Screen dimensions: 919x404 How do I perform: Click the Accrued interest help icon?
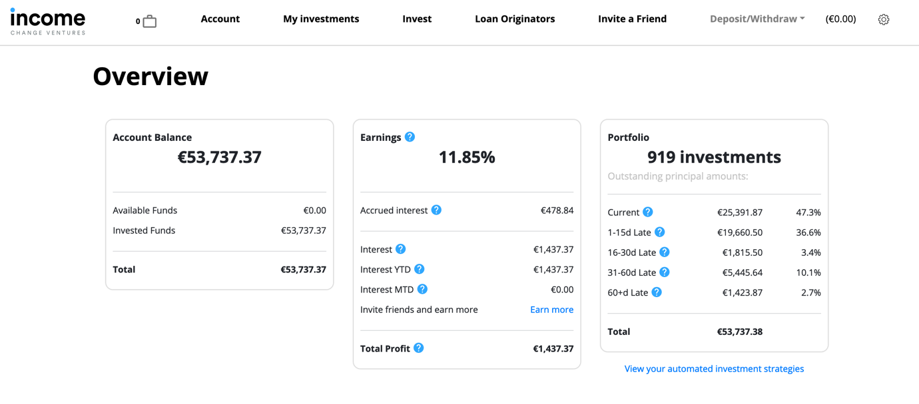[x=436, y=210]
